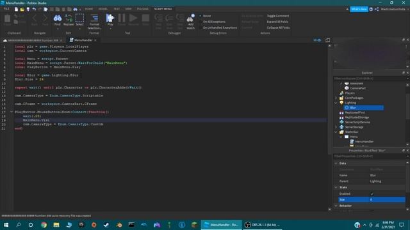This screenshot has width=410, height=230.
Task: Switch to the SCRIPT MENU ribbon tab
Action: pyautogui.click(x=163, y=9)
